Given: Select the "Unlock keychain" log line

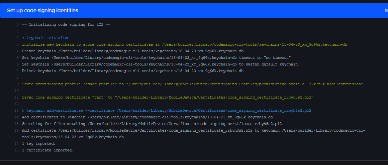Looking at the screenshot, I should click(133, 71).
